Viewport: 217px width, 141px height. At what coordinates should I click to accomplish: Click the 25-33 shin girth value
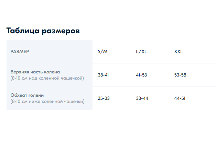pyautogui.click(x=104, y=98)
